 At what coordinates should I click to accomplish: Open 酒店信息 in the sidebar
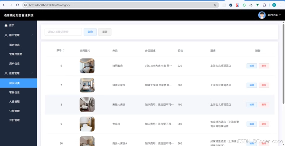coord(18,45)
